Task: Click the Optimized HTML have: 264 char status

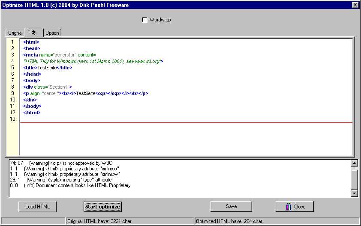Action: coord(229,221)
